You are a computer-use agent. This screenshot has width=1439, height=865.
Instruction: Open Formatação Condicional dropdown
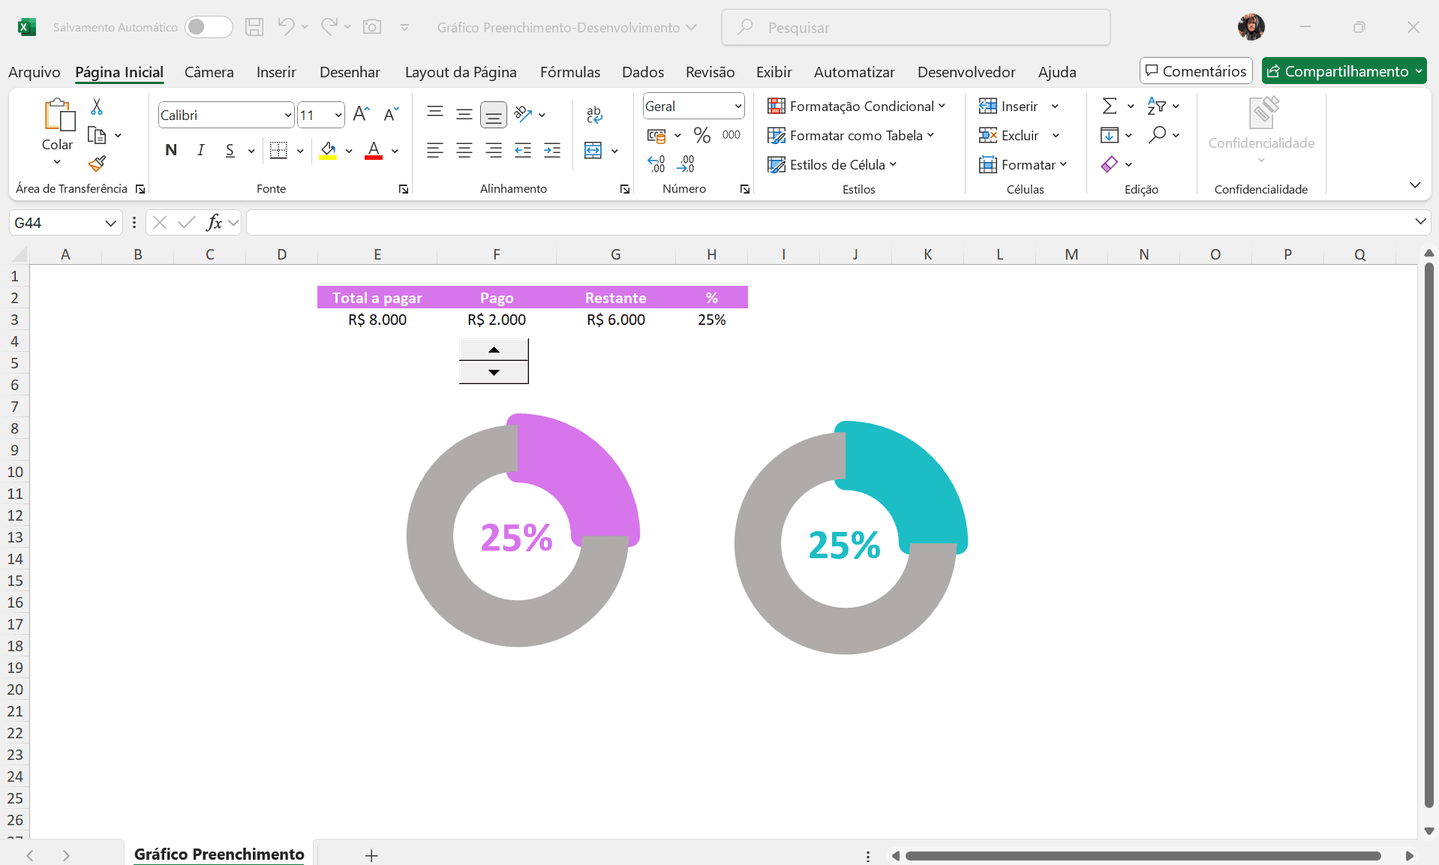856,106
